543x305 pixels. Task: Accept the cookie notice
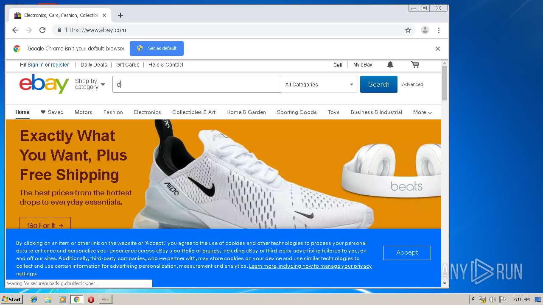[407, 252]
